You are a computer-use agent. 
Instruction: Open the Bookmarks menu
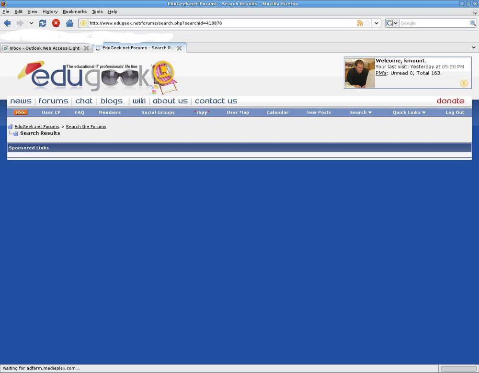click(x=75, y=11)
